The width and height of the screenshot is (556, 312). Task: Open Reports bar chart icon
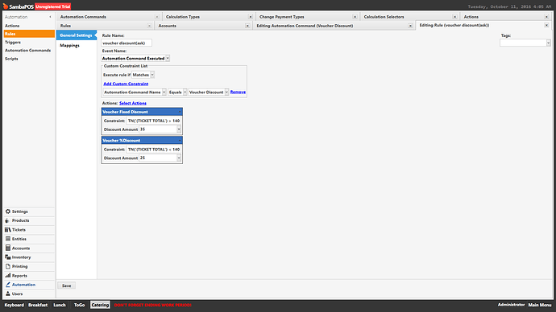(x=8, y=276)
